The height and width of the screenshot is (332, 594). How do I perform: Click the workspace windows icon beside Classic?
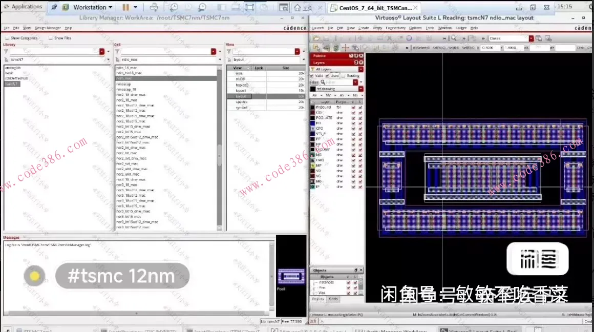(538, 38)
